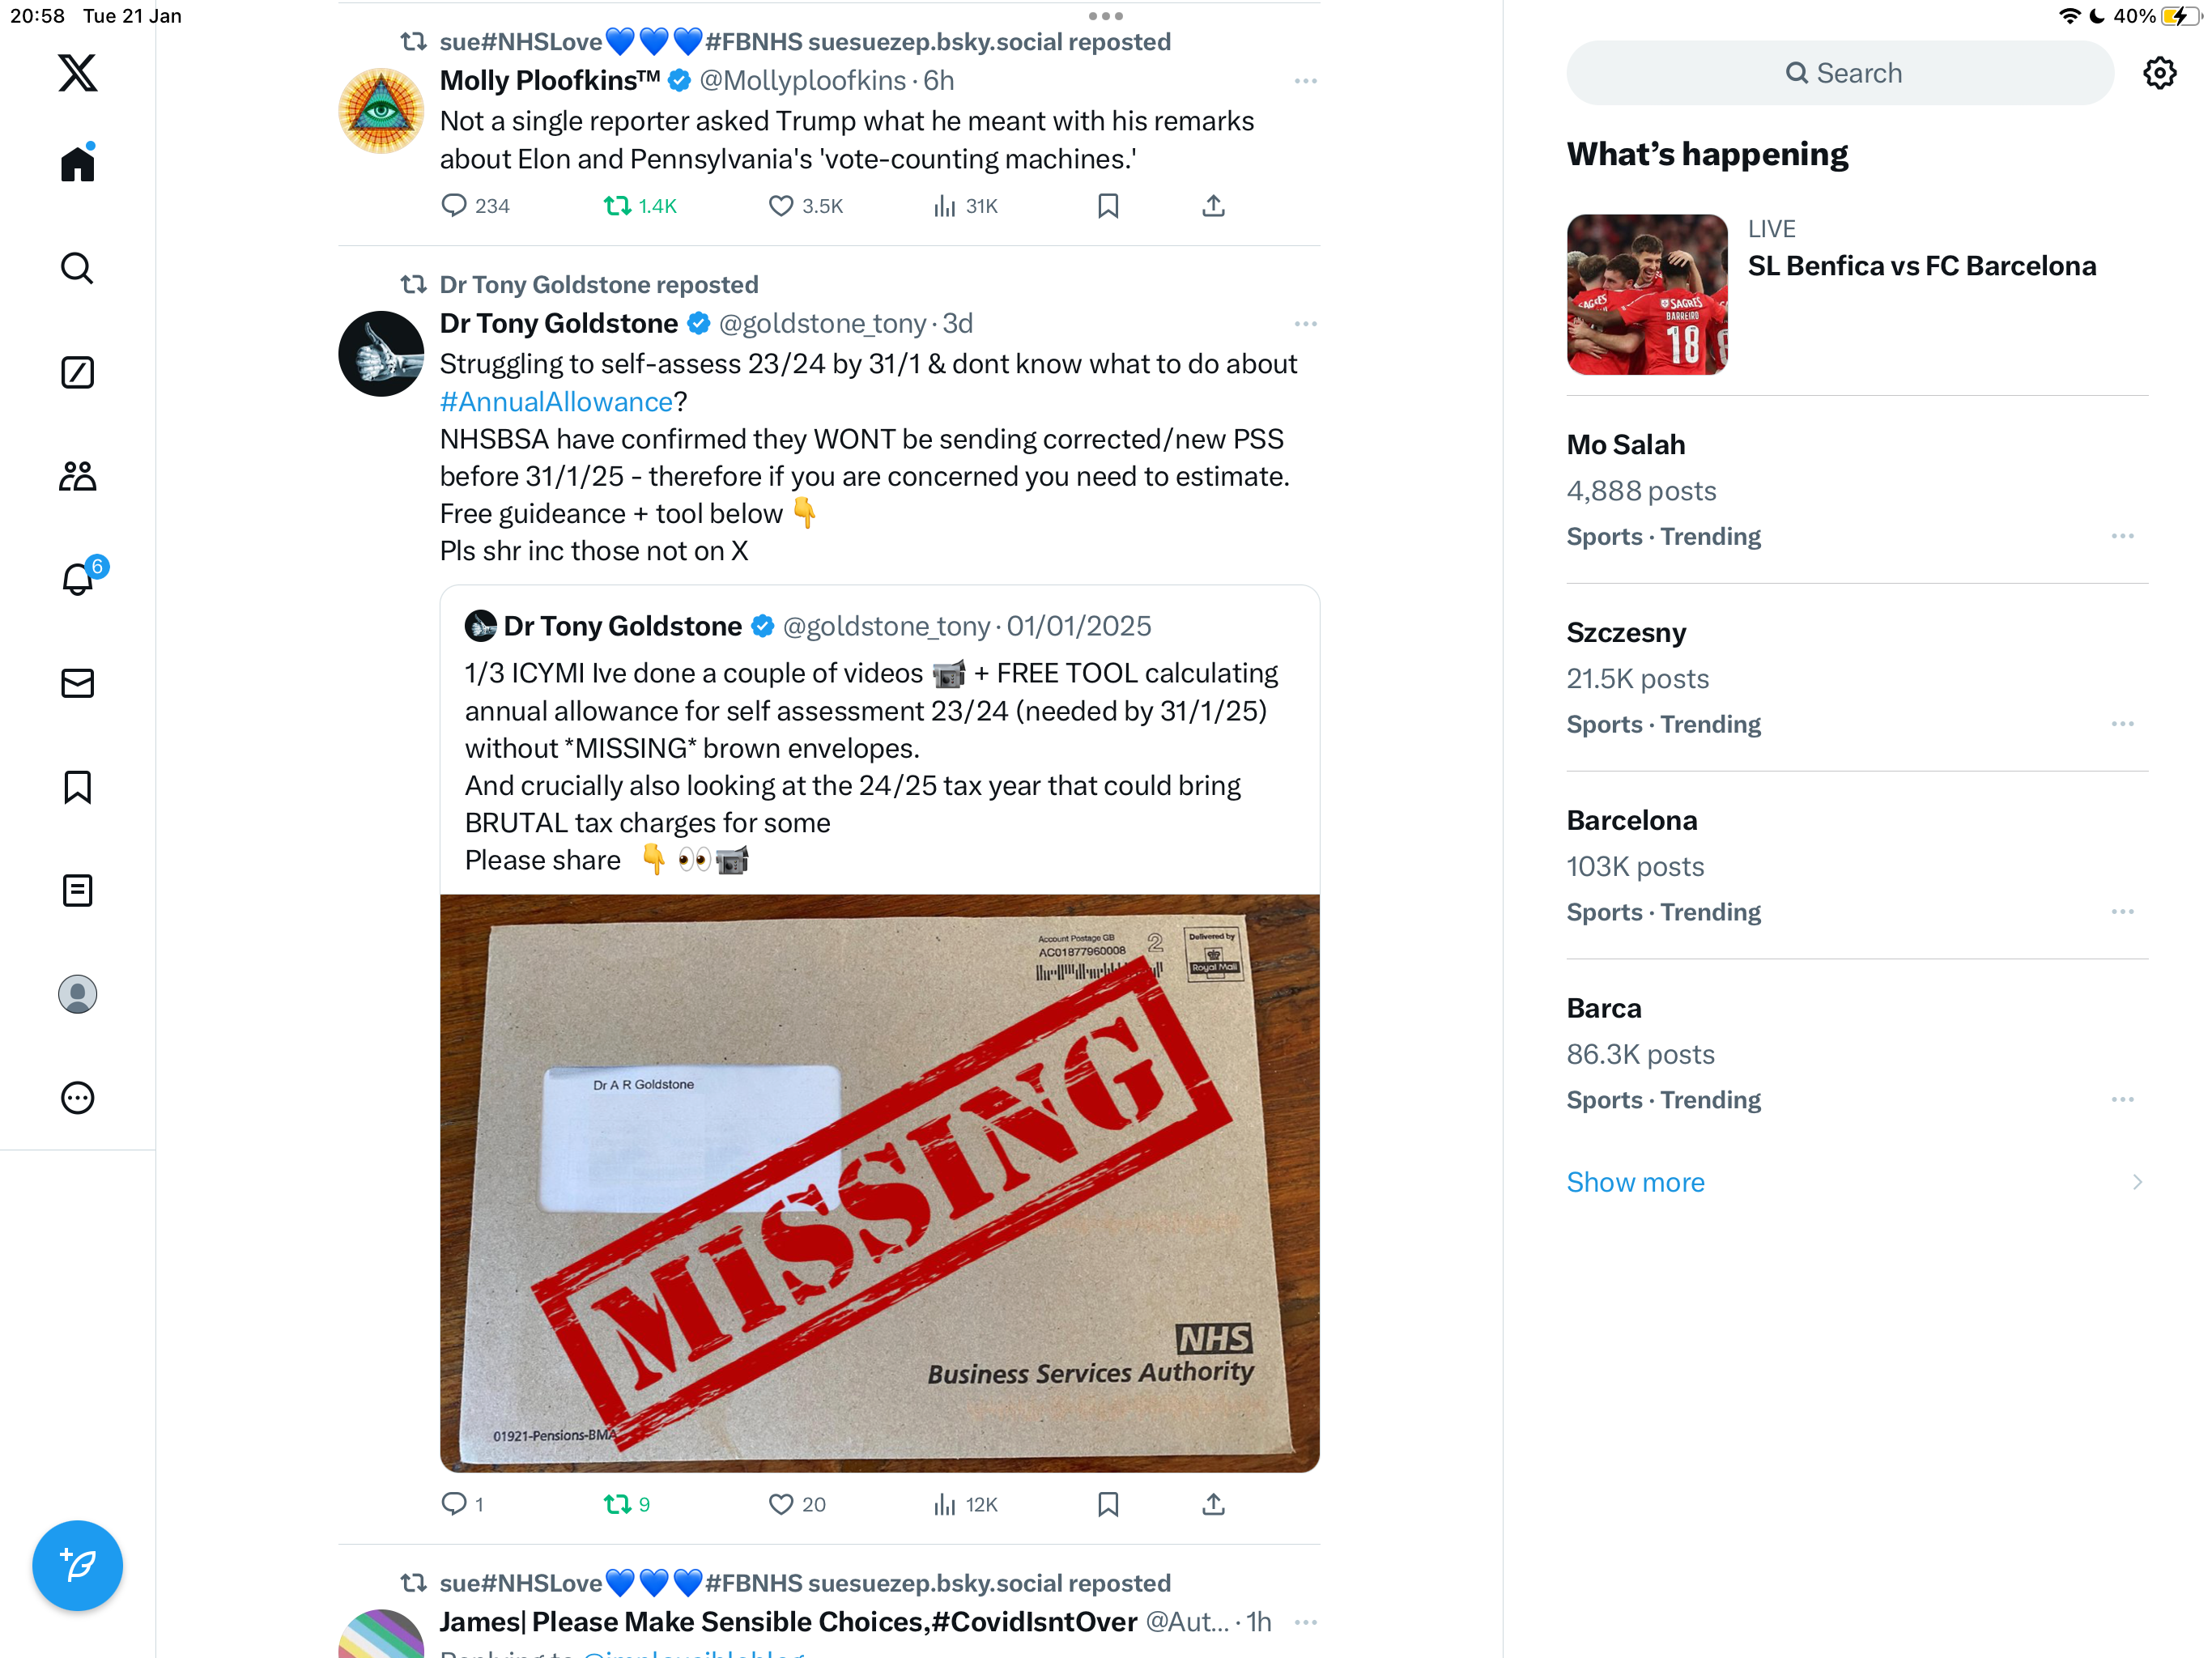Open Messages envelope icon
Image resolution: width=2212 pixels, height=1658 pixels.
point(77,683)
